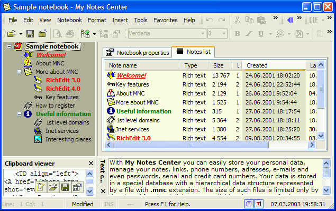This screenshot has height=211, width=336.
Task: Click the paste icon in Clipboard viewer
Action: pyautogui.click(x=40, y=187)
